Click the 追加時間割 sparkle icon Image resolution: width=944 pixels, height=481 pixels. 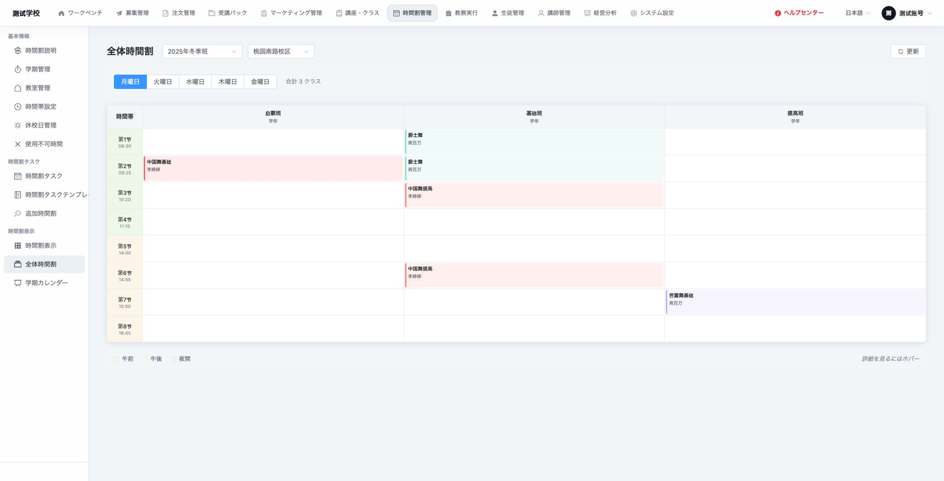click(x=18, y=214)
